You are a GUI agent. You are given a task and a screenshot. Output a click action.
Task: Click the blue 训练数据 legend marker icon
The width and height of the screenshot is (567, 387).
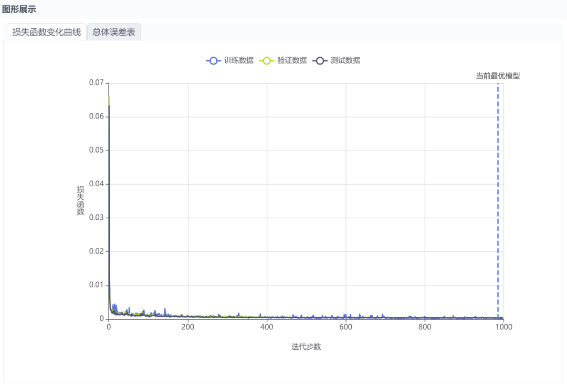(x=213, y=61)
